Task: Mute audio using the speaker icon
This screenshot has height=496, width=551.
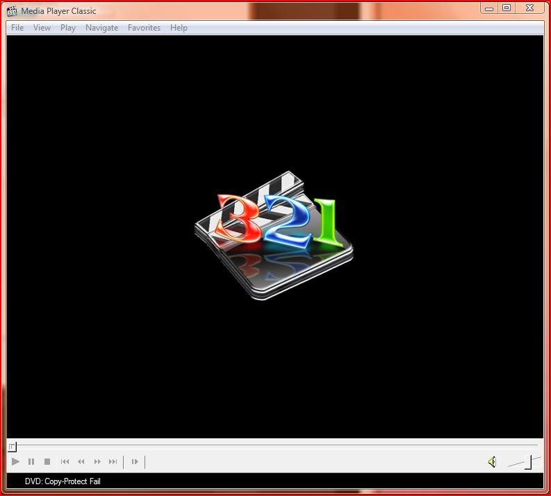Action: tap(492, 461)
